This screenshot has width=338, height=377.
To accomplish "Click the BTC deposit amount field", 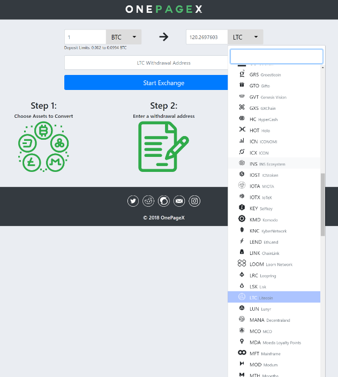I will [x=85, y=37].
